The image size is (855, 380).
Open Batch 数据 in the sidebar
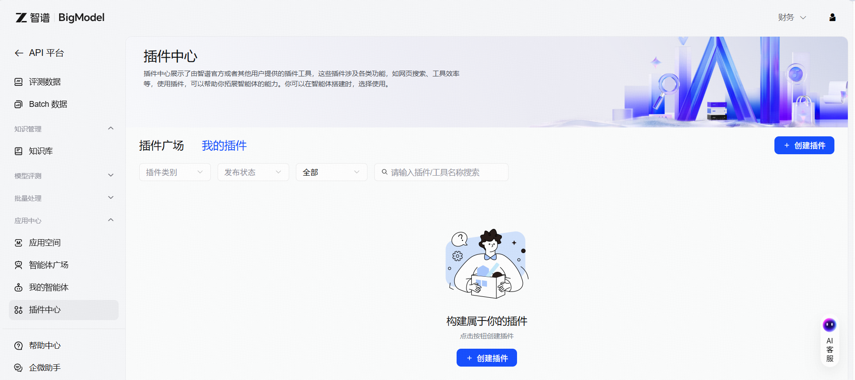point(48,104)
